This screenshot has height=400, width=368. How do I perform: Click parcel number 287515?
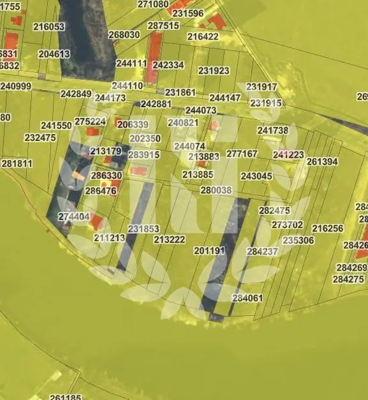click(163, 26)
